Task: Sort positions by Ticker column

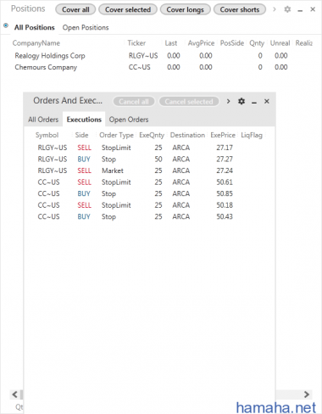Action: pos(136,43)
